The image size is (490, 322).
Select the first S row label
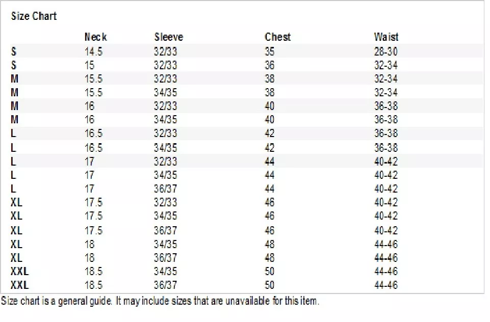coord(13,51)
